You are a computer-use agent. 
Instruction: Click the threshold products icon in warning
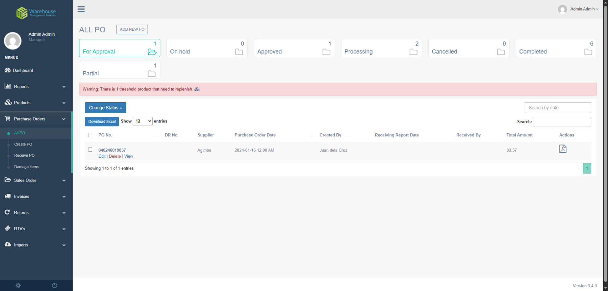click(x=197, y=89)
